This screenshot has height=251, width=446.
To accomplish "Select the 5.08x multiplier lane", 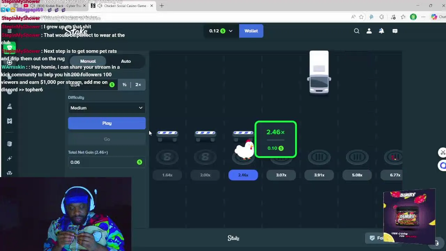I will [357, 175].
